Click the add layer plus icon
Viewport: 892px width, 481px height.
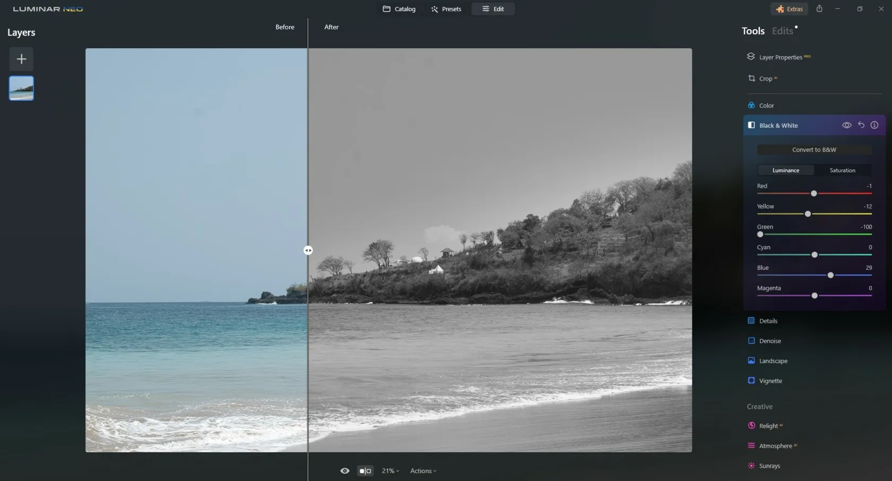tap(21, 59)
